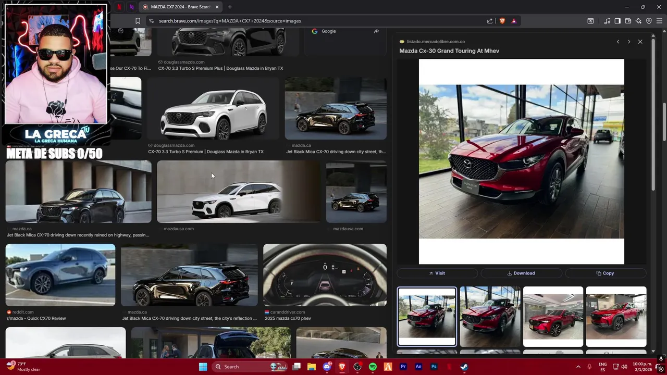Open CX-70 3.3 Turbo S Premium Plus result link
This screenshot has width=667, height=375.
[220, 68]
